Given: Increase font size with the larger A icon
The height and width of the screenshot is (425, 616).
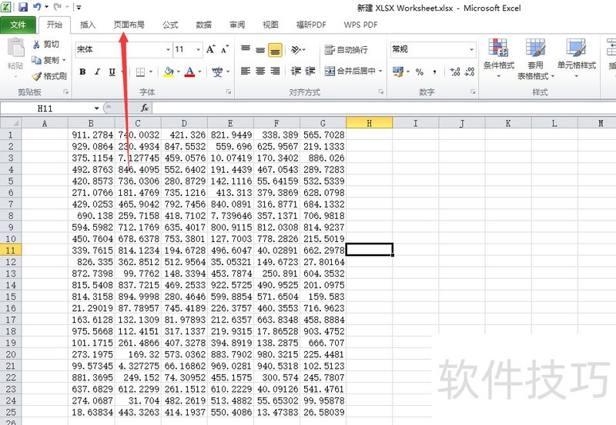Looking at the screenshot, I should [x=210, y=49].
